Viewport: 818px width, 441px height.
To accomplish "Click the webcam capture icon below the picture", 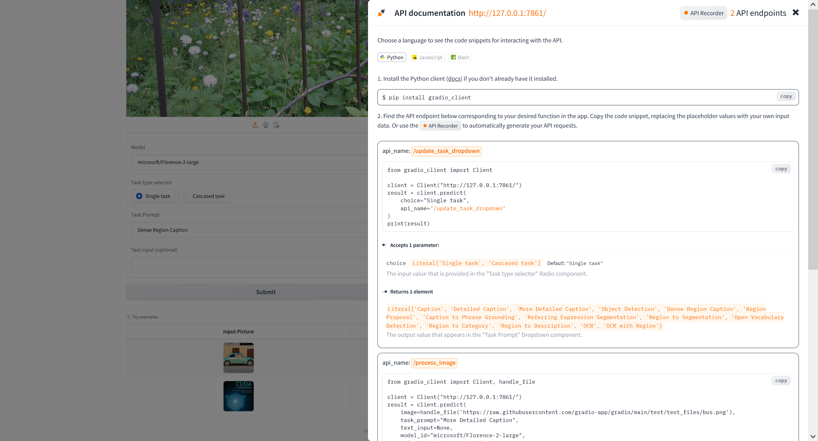I will [266, 125].
